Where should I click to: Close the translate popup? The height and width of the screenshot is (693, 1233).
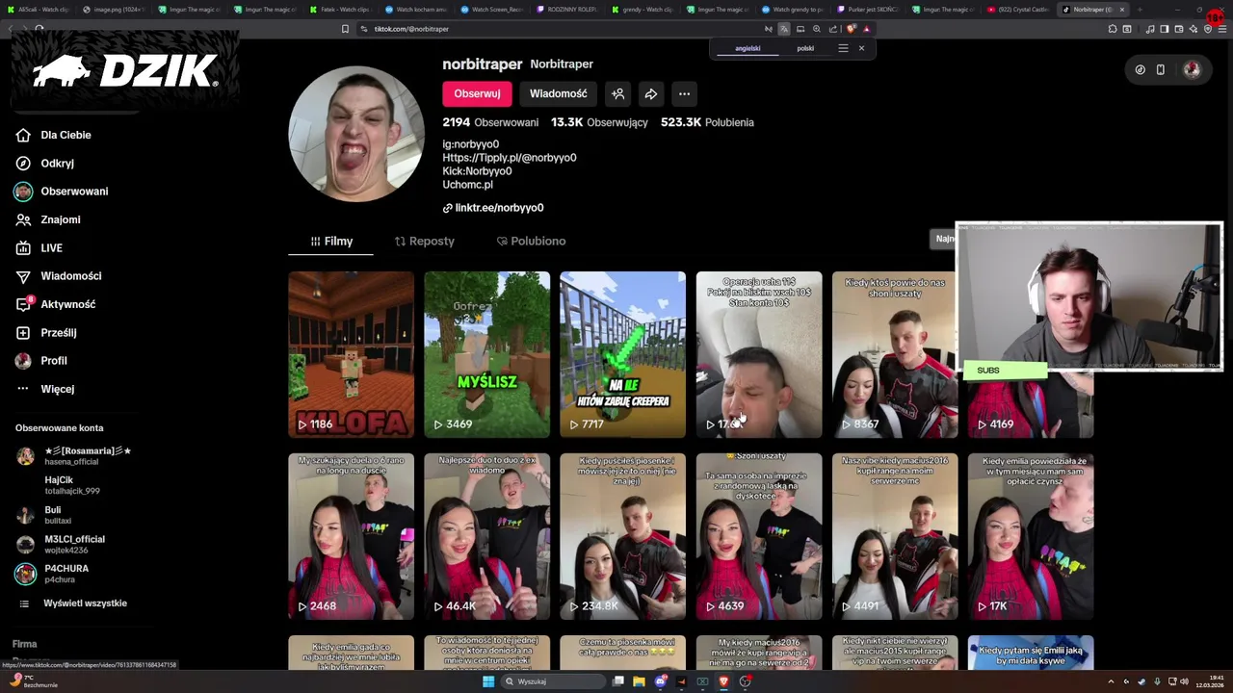tap(861, 48)
